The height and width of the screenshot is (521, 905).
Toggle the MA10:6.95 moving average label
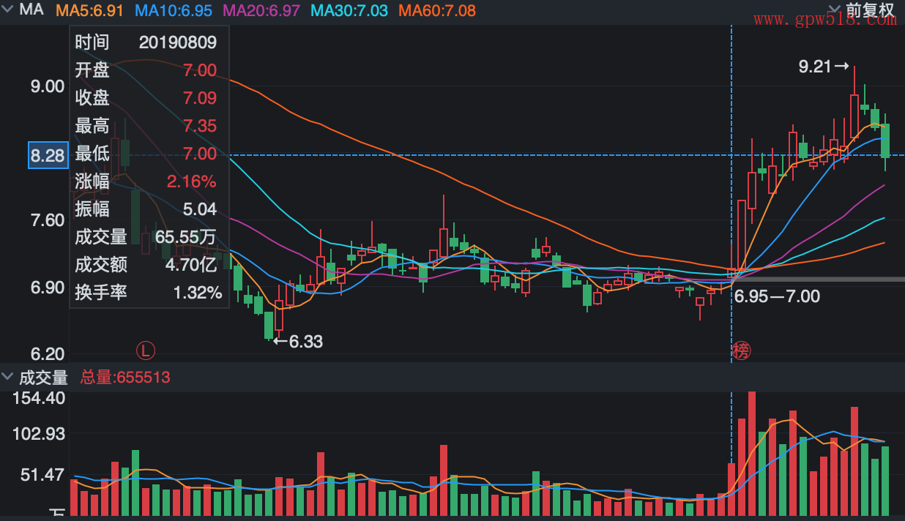(174, 10)
